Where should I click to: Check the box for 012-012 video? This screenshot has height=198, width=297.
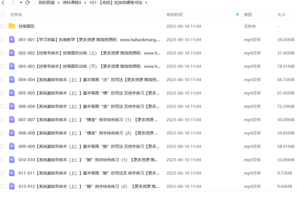2,187
